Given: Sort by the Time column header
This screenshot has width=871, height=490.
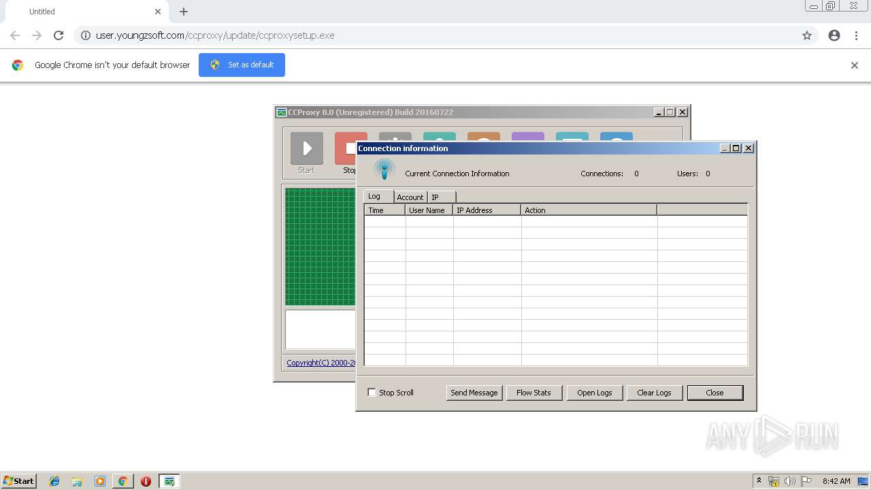Looking at the screenshot, I should 384,210.
